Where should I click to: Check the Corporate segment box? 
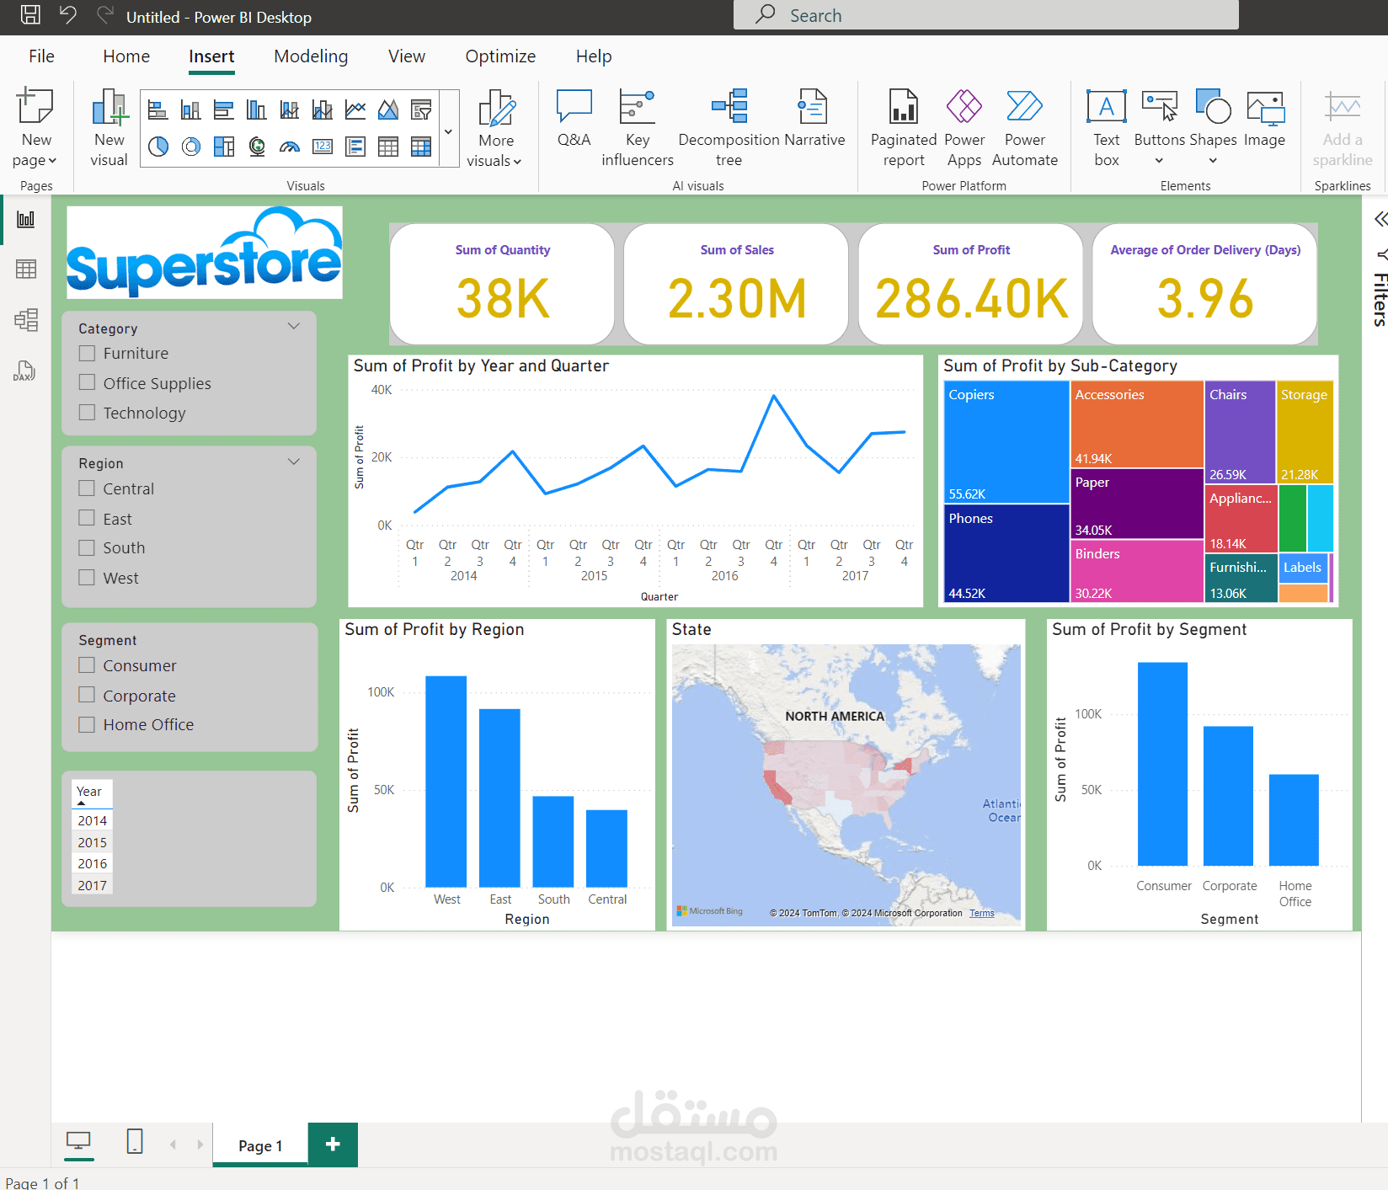[x=87, y=695]
